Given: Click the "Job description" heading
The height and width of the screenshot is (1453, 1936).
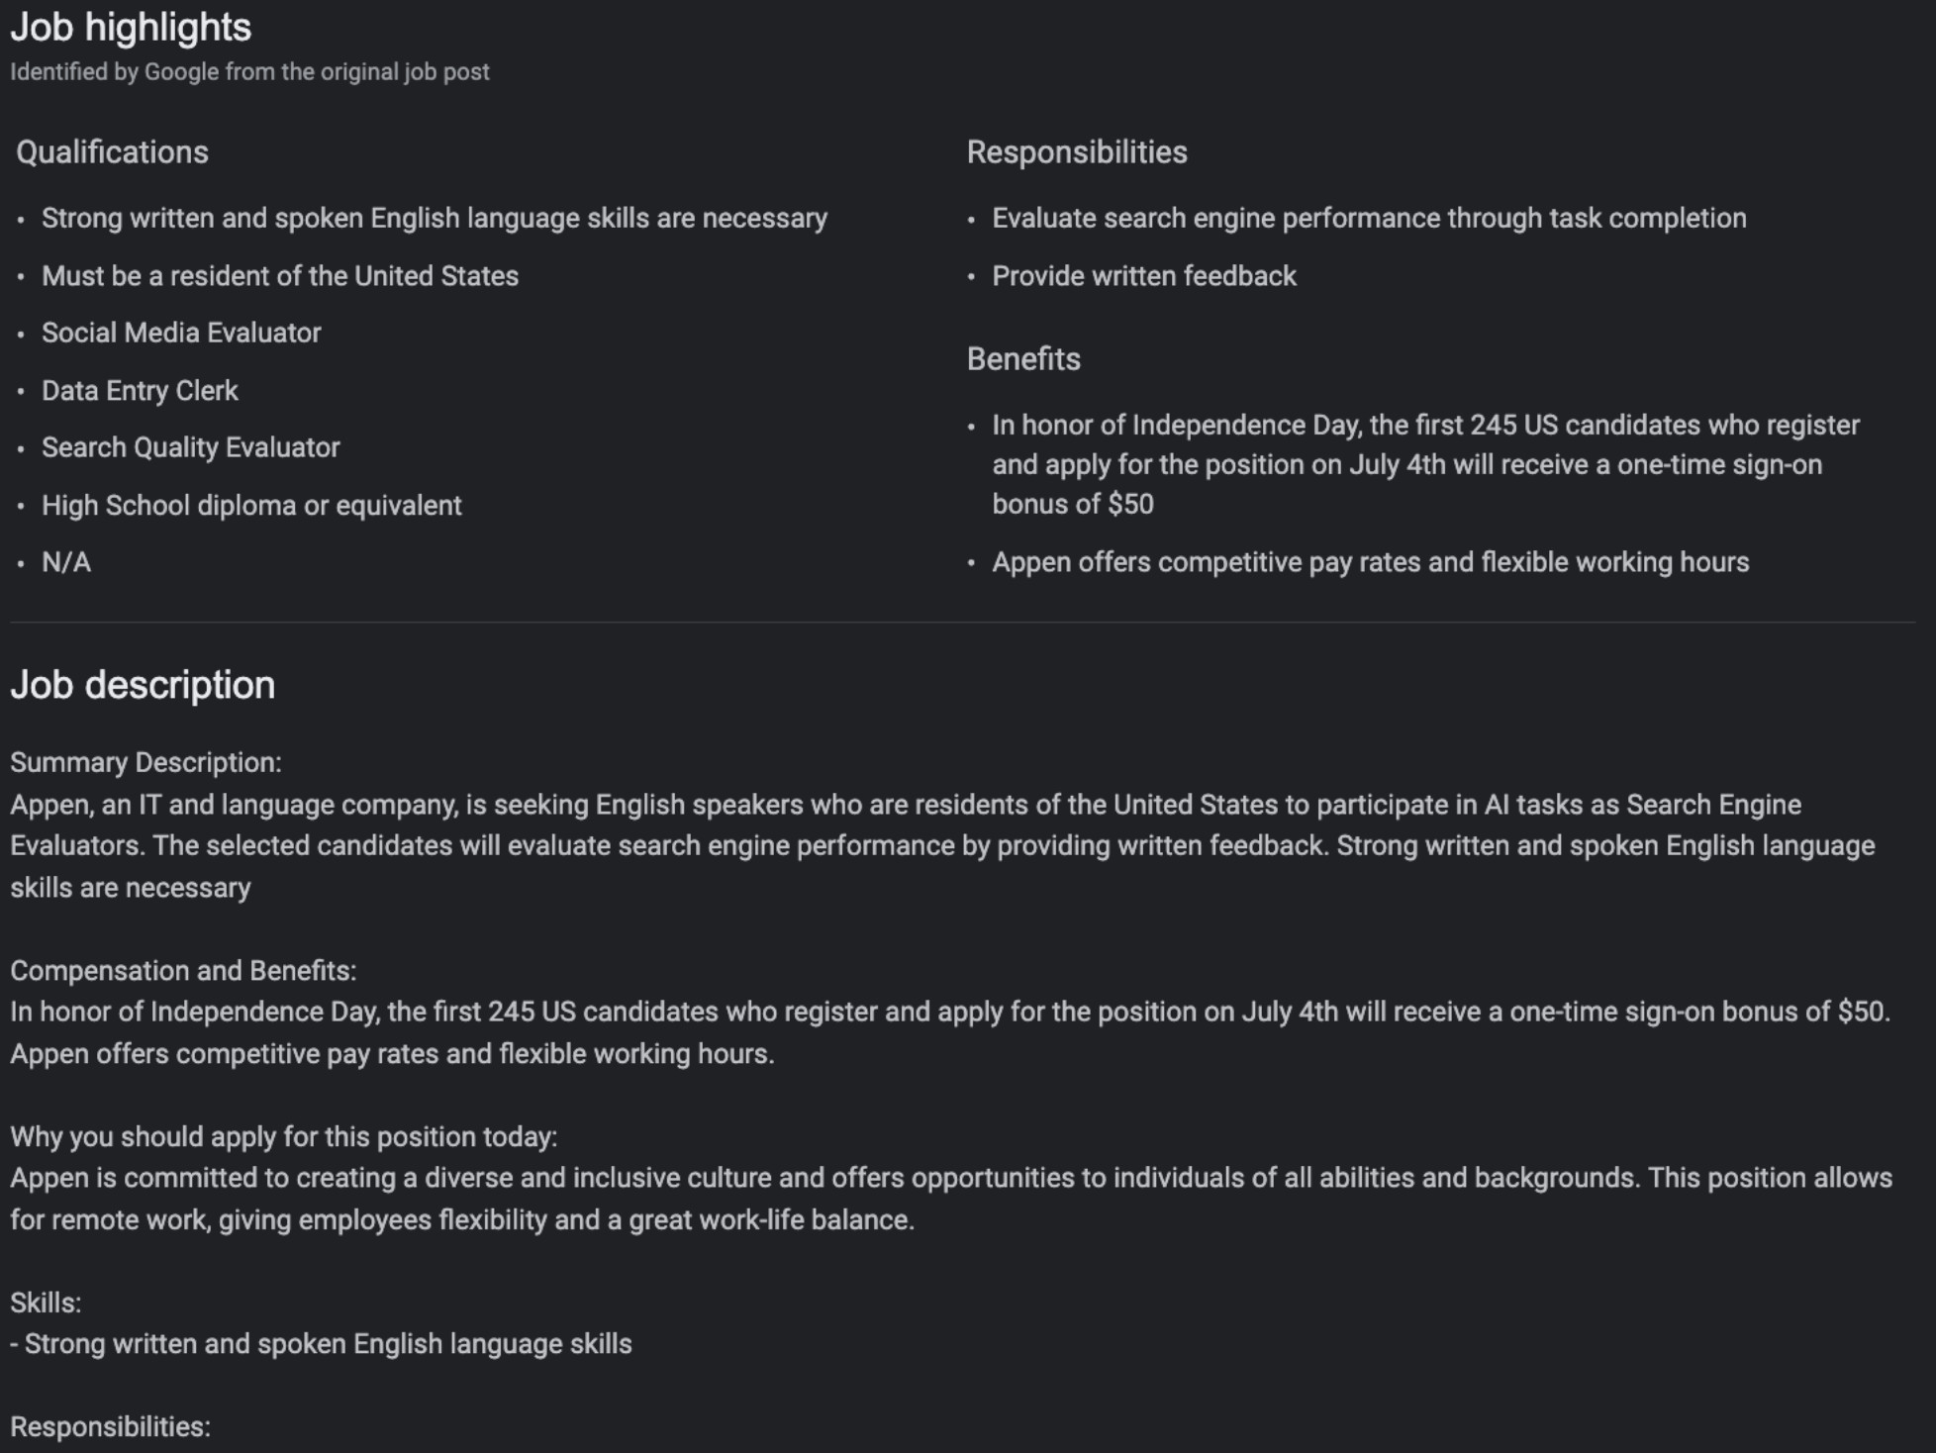Looking at the screenshot, I should click(143, 685).
